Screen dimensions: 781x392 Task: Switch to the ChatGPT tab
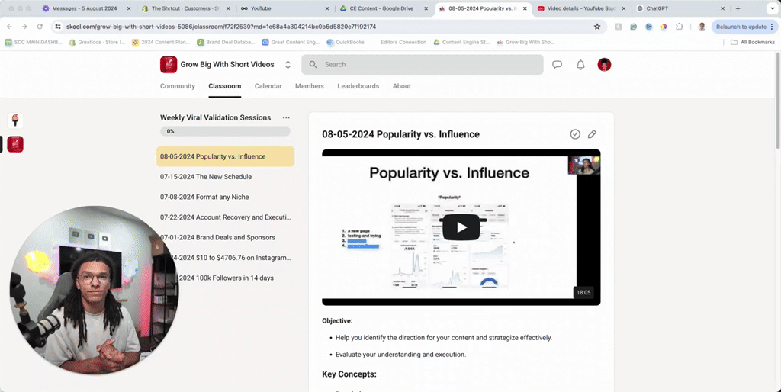click(x=680, y=8)
